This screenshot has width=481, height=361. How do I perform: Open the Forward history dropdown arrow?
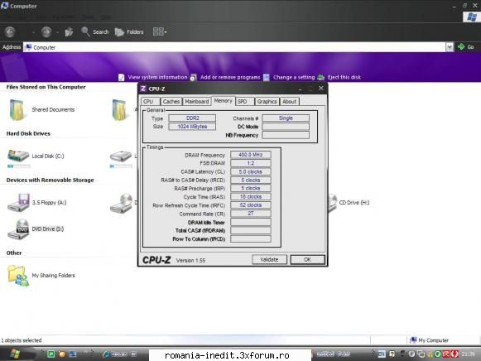[57, 32]
